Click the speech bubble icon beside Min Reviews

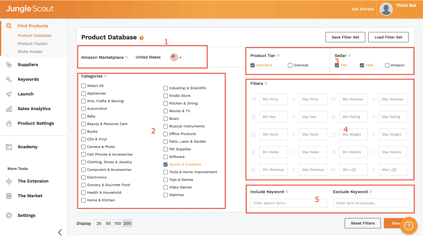[333, 99]
